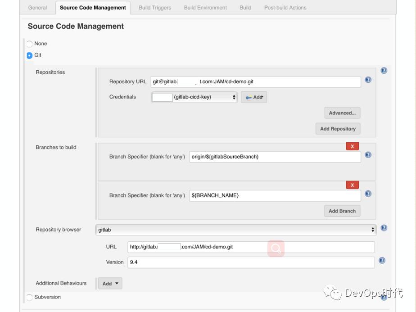The height and width of the screenshot is (312, 416).
Task: Click the red search magnifier overlay icon
Action: [276, 248]
